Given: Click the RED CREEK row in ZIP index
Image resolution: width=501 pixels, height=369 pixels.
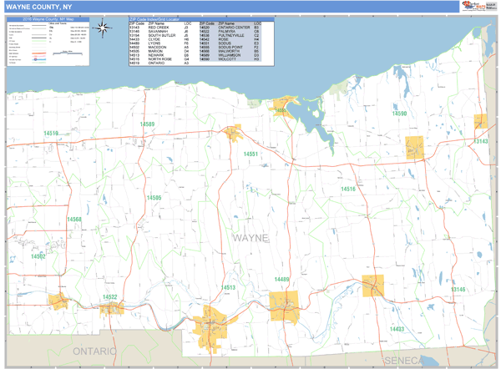Looking at the screenshot, I should click(x=159, y=28).
